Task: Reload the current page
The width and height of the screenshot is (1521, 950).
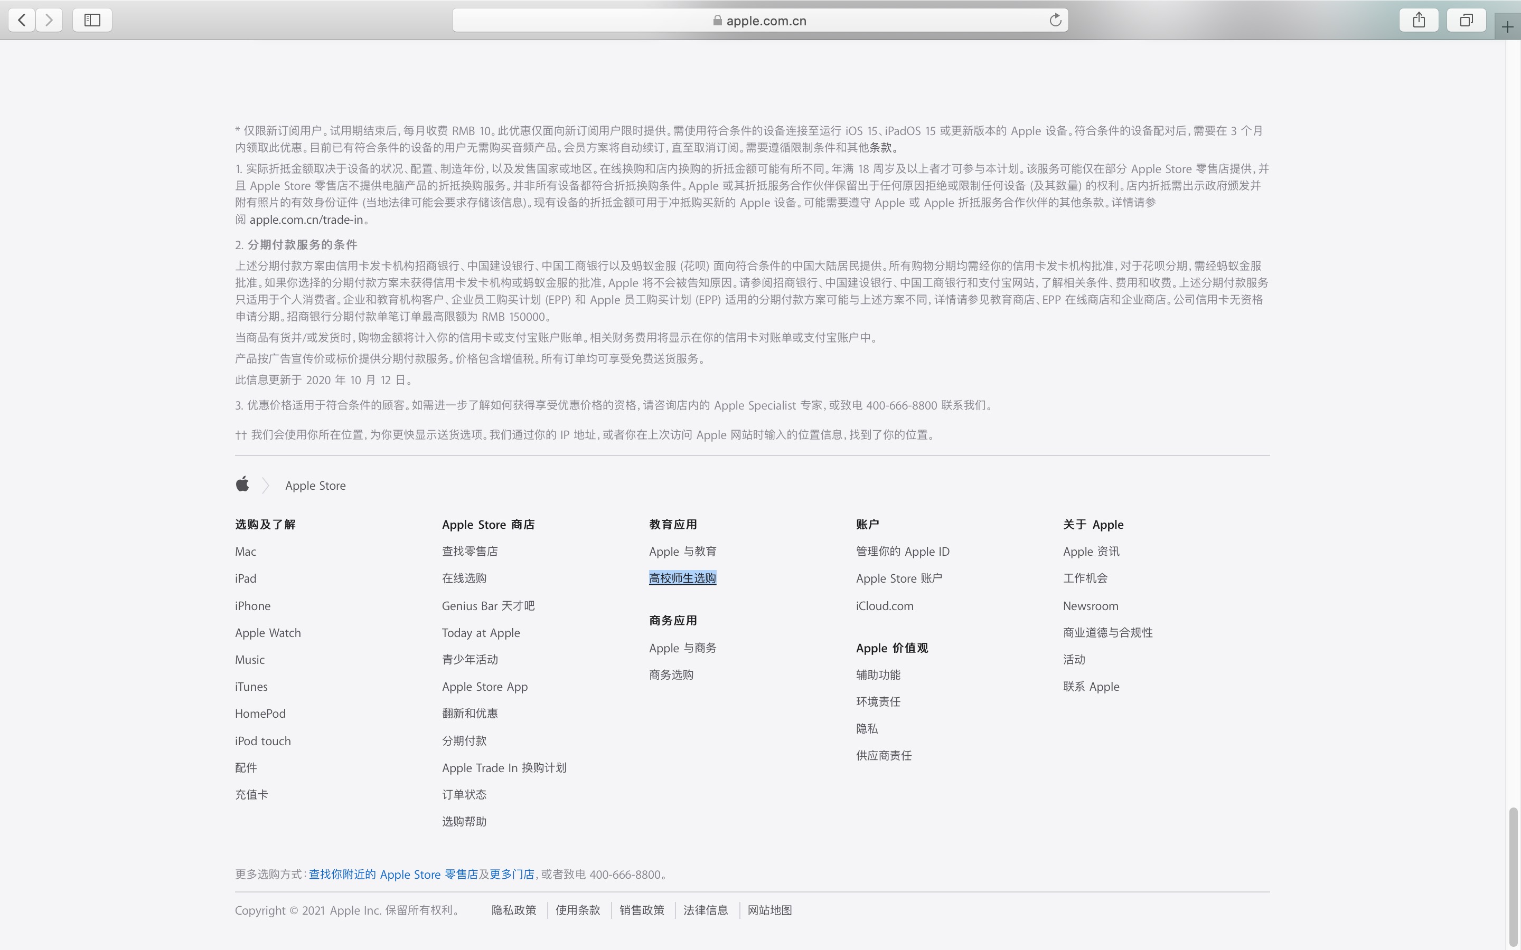Action: point(1056,20)
